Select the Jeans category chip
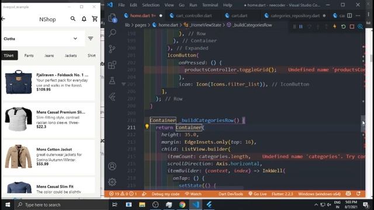This screenshot has width=374, height=210. [49, 55]
